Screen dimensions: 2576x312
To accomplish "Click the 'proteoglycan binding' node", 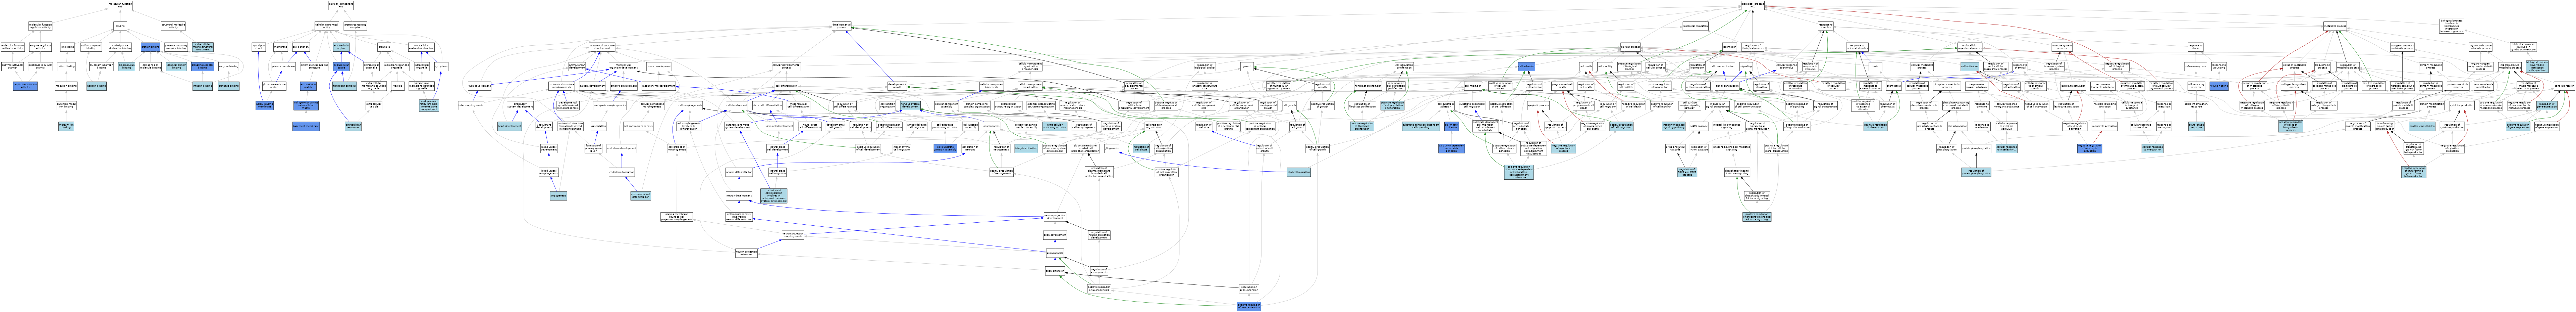I will 127,66.
